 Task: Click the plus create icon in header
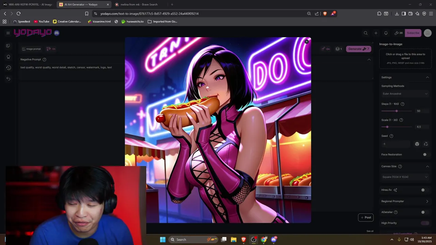[376, 33]
